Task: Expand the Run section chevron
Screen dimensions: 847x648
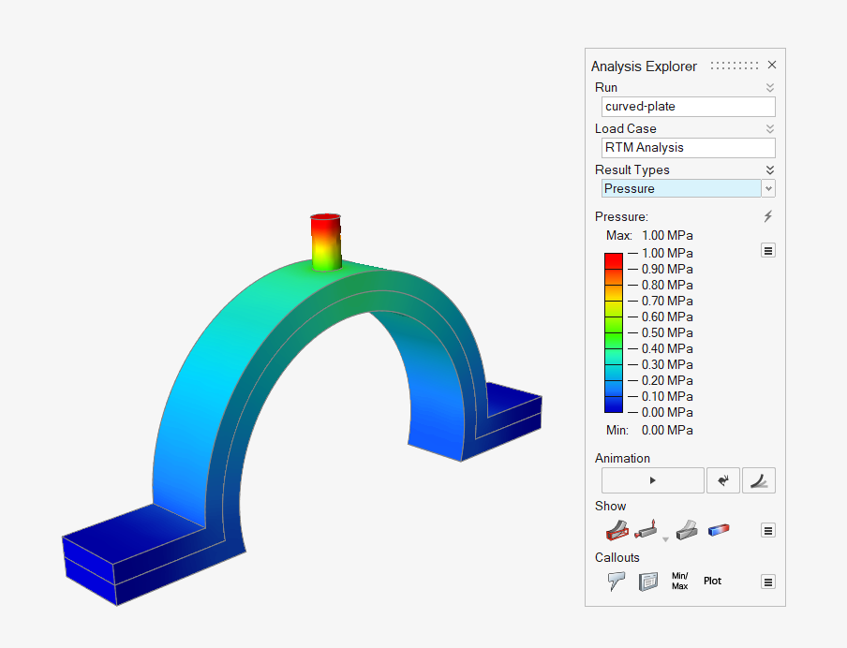Action: tap(769, 87)
